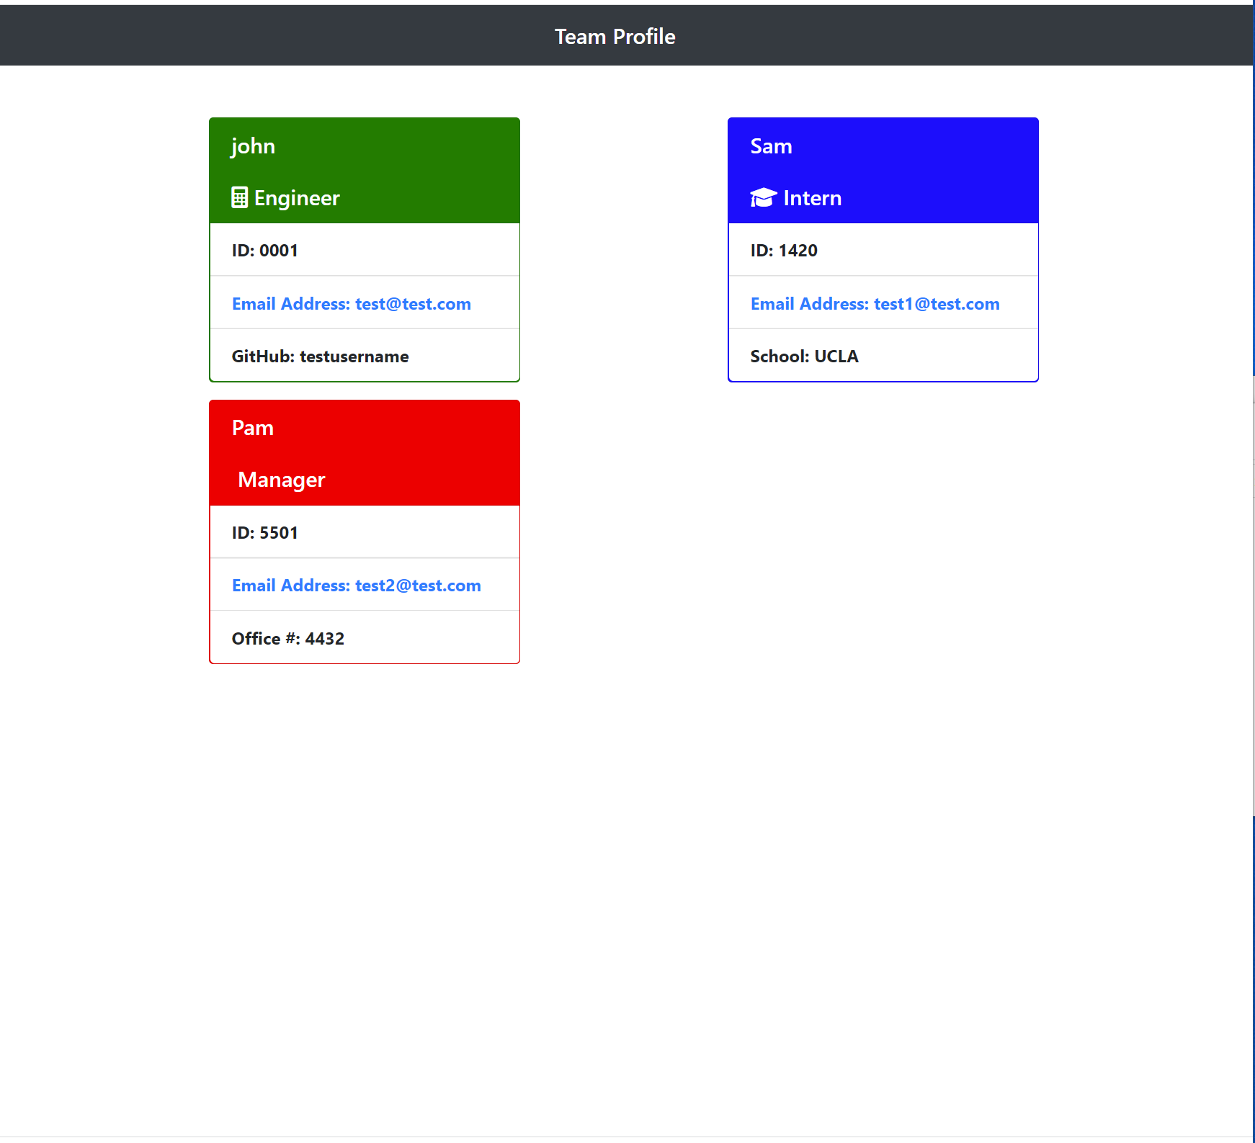Click the GitHub: testusername entry
The height and width of the screenshot is (1143, 1255).
tap(320, 356)
